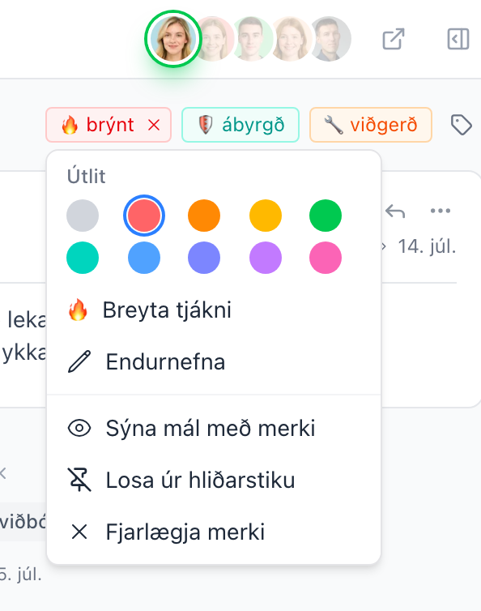Click the add tag icon
Screen dimensions: 481x611
pyautogui.click(x=461, y=125)
